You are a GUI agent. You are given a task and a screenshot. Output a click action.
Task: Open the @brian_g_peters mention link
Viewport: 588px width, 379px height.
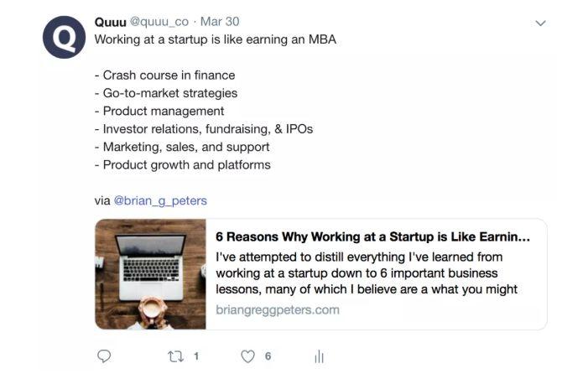click(160, 200)
